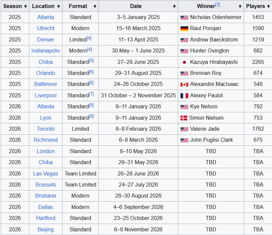Sort table by Location column arrows
The image size is (272, 235).
[x=58, y=6]
